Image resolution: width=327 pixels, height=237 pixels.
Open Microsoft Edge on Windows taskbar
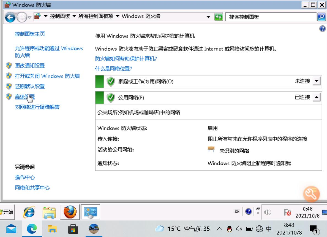tap(32, 229)
